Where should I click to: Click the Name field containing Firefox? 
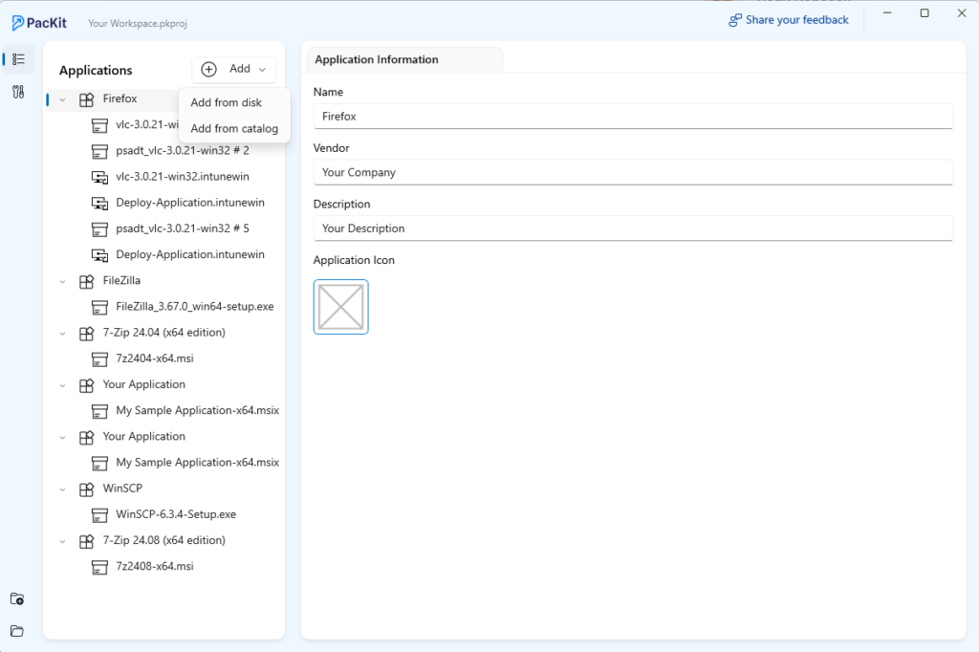(x=633, y=117)
